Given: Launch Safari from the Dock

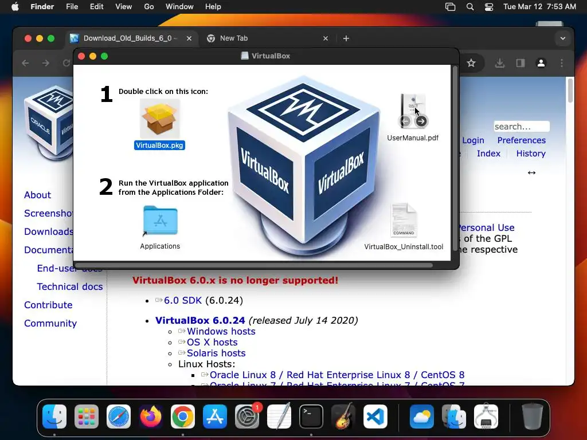Looking at the screenshot, I should tap(119, 417).
